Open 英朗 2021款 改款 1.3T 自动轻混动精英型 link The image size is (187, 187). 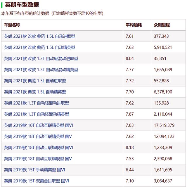coord(41,70)
